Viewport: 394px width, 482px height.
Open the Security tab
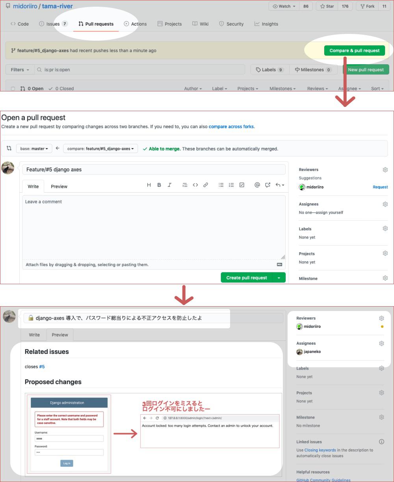pos(231,24)
